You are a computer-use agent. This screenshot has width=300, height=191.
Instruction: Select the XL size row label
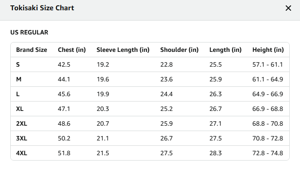pyautogui.click(x=20, y=109)
